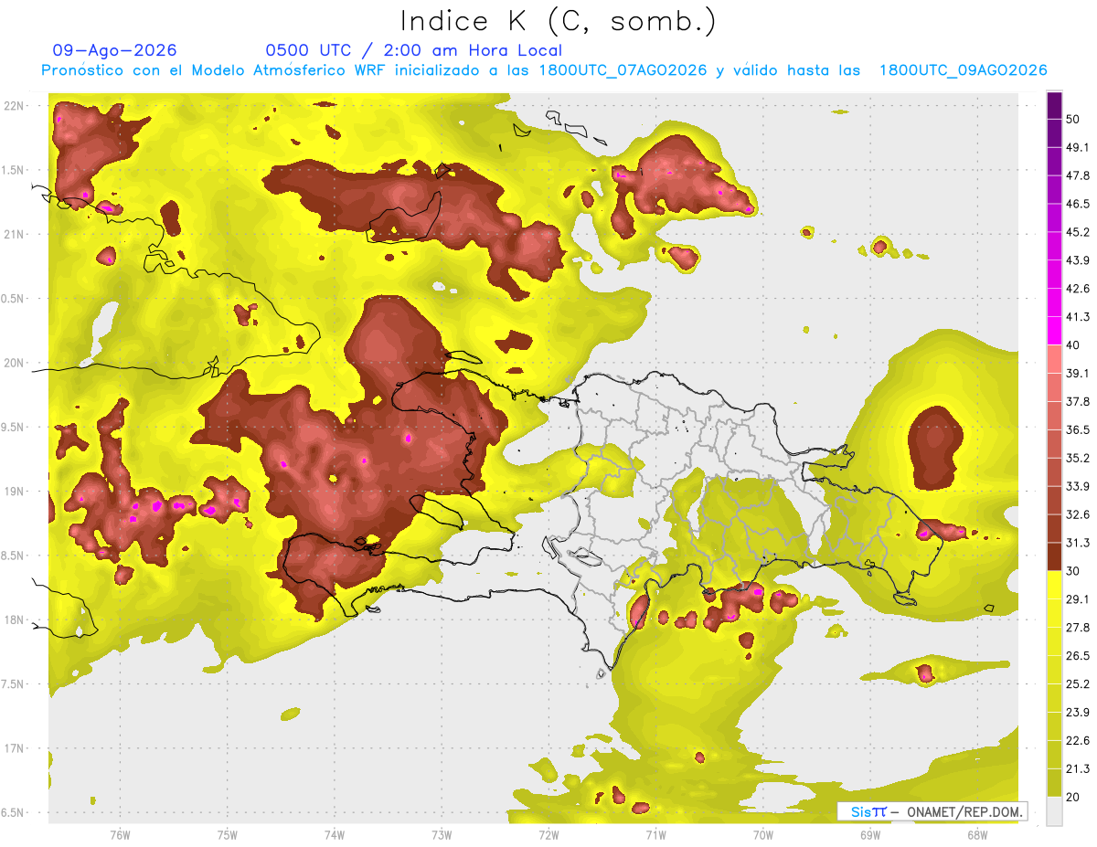The width and height of the screenshot is (1097, 847).
Task: Click the "74W" longitude axis label
Action: pos(334,835)
